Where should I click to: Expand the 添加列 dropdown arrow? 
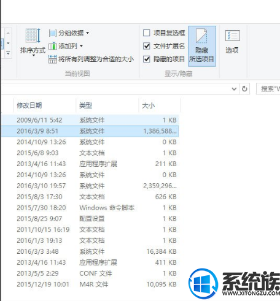pyautogui.click(x=81, y=46)
